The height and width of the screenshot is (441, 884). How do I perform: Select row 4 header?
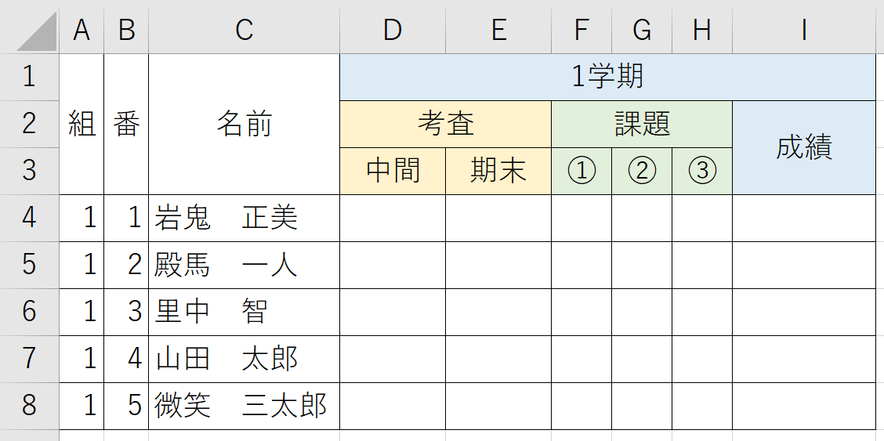pyautogui.click(x=29, y=219)
